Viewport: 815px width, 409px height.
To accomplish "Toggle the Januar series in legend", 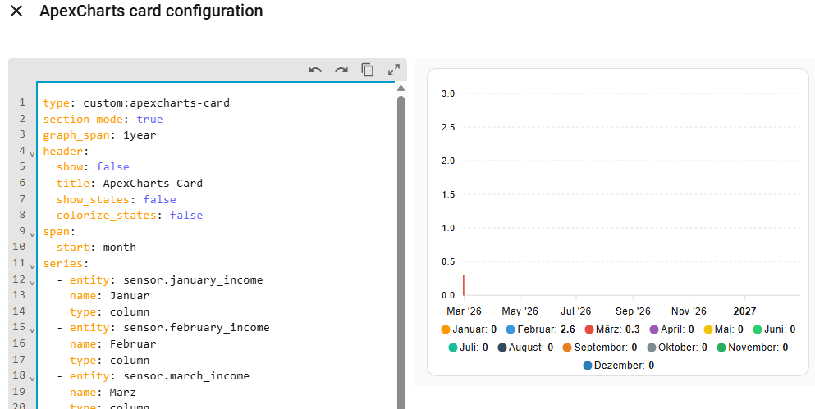I will (470, 329).
